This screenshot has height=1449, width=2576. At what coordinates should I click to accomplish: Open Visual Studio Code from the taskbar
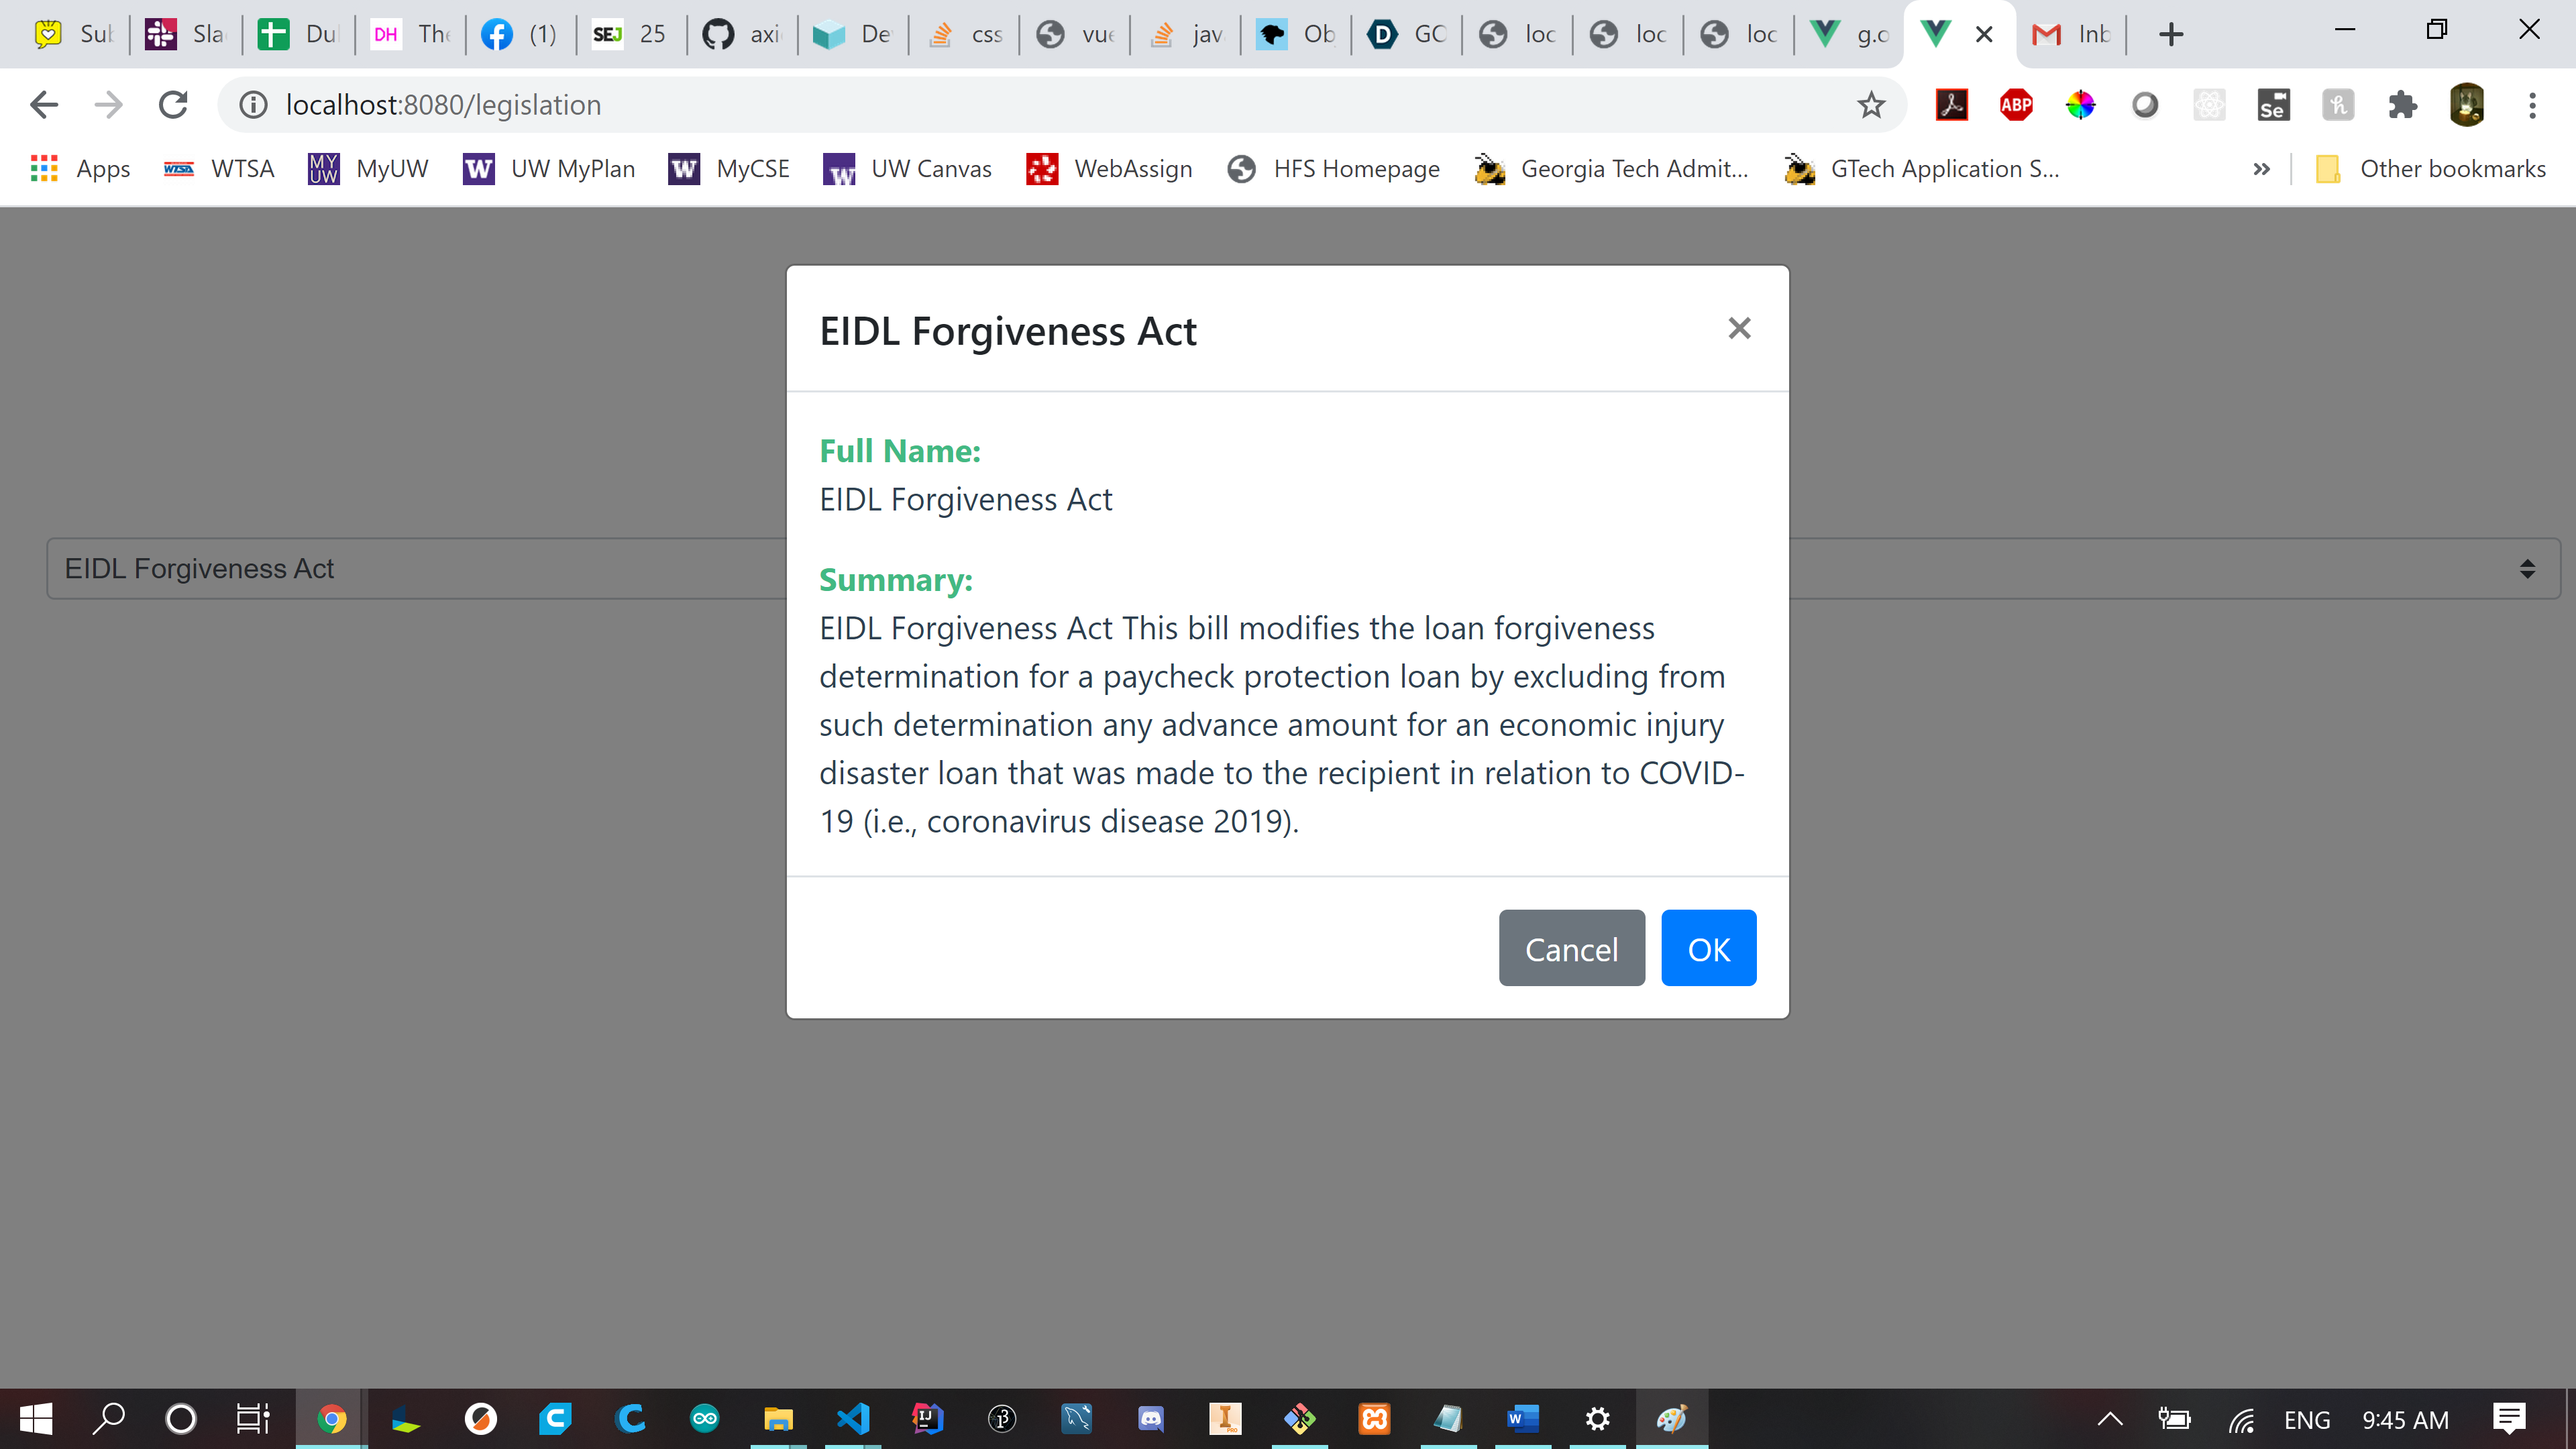click(x=853, y=1418)
